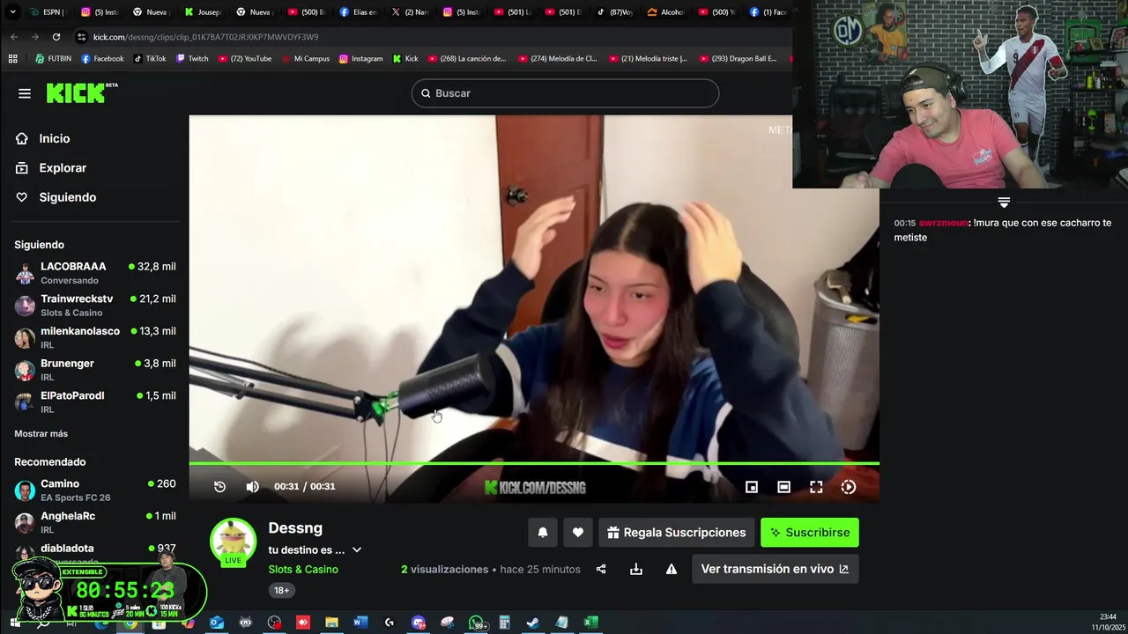Open Instagram bookmark
Screen dimensions: 1128x634
click(360, 59)
